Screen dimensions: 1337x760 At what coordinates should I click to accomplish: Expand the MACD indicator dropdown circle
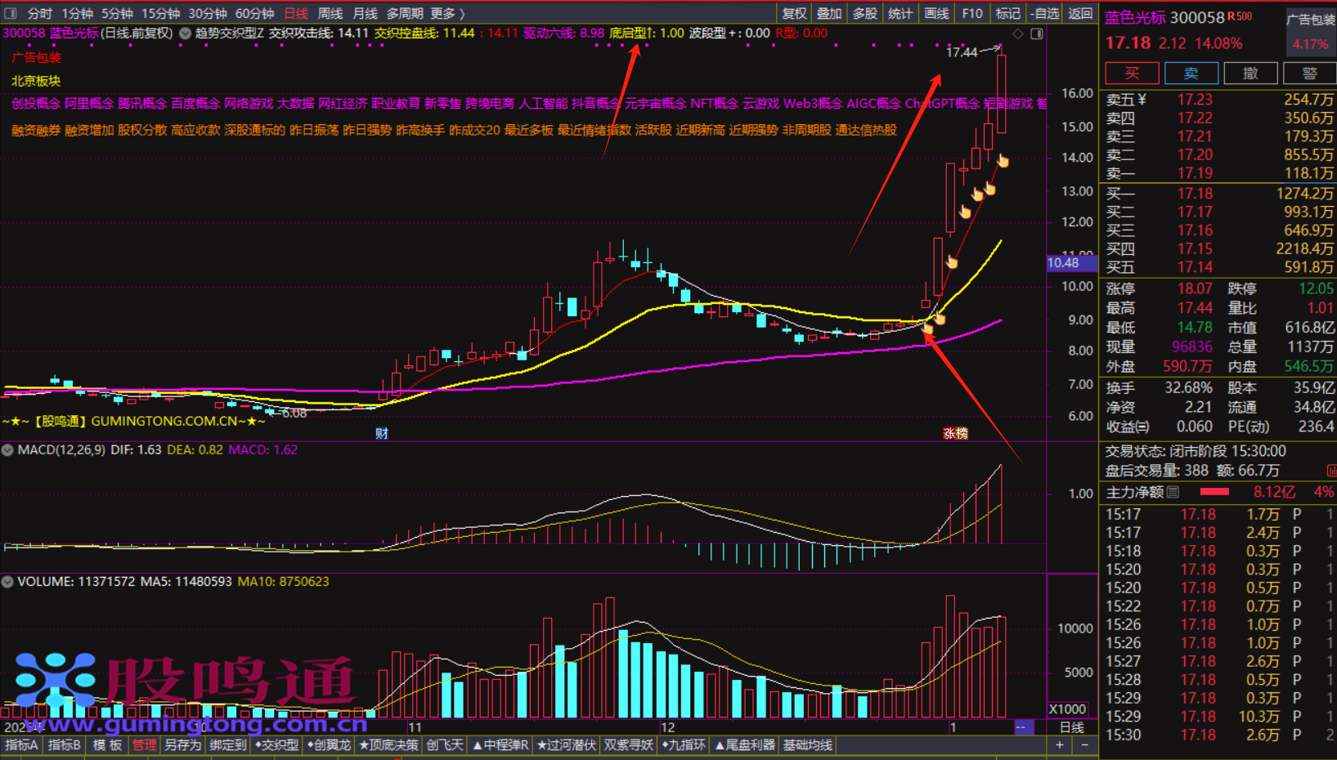tap(7, 449)
